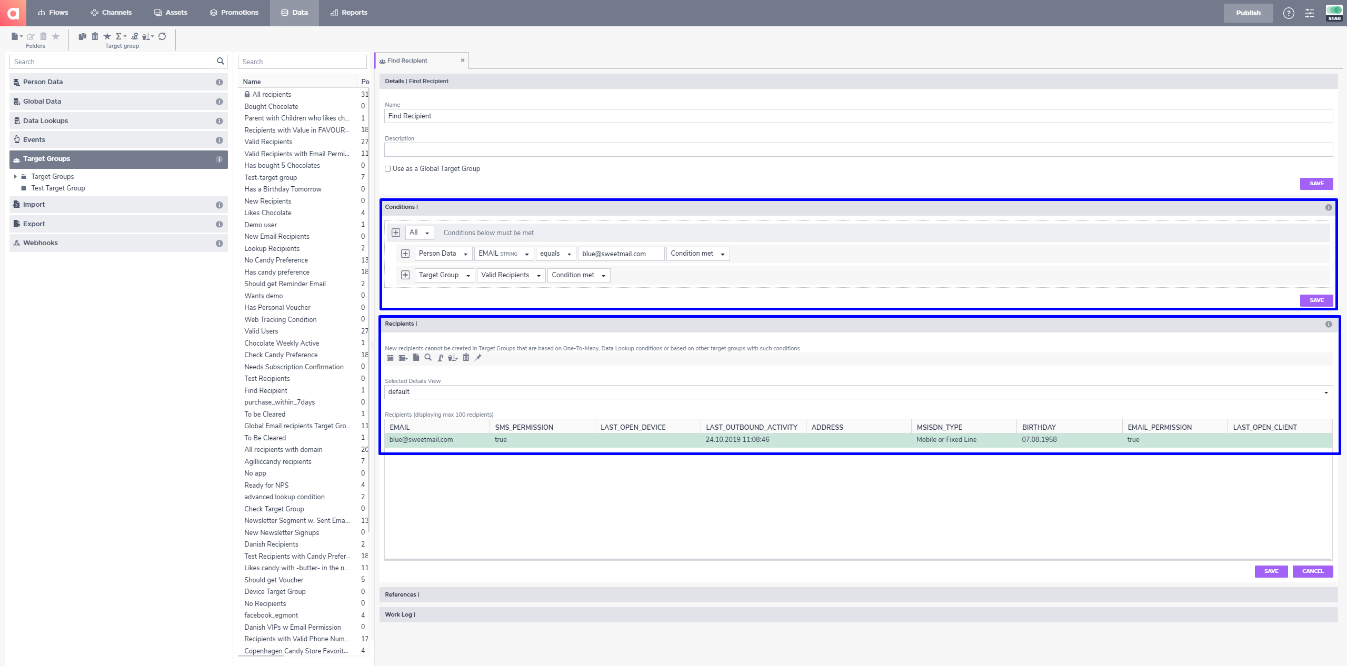
Task: Expand the Target Groups folder tree arrow
Action: point(15,177)
